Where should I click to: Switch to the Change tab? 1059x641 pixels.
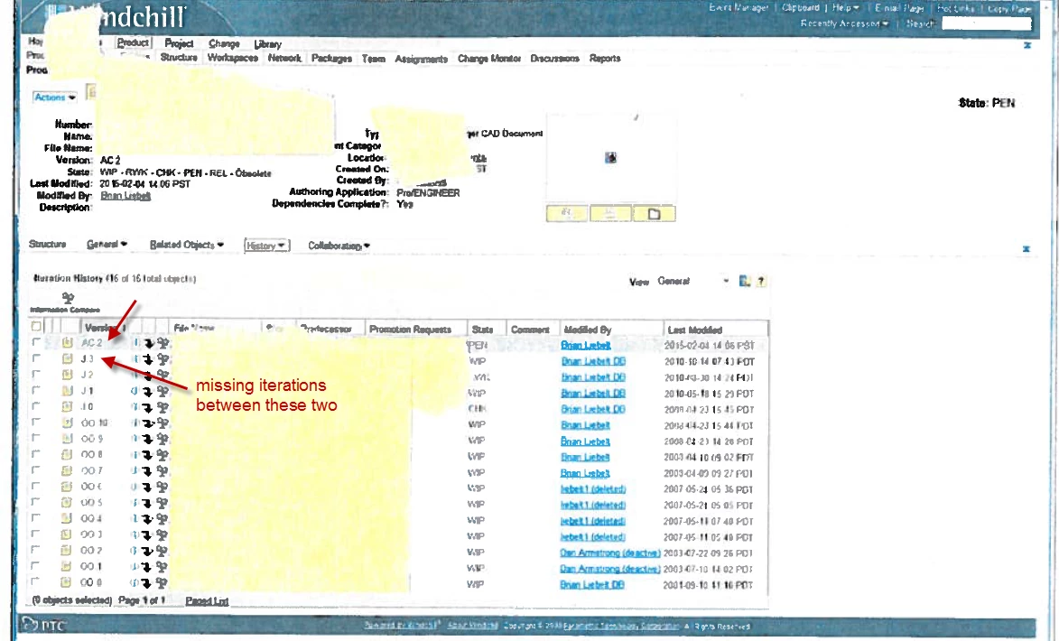tap(224, 44)
